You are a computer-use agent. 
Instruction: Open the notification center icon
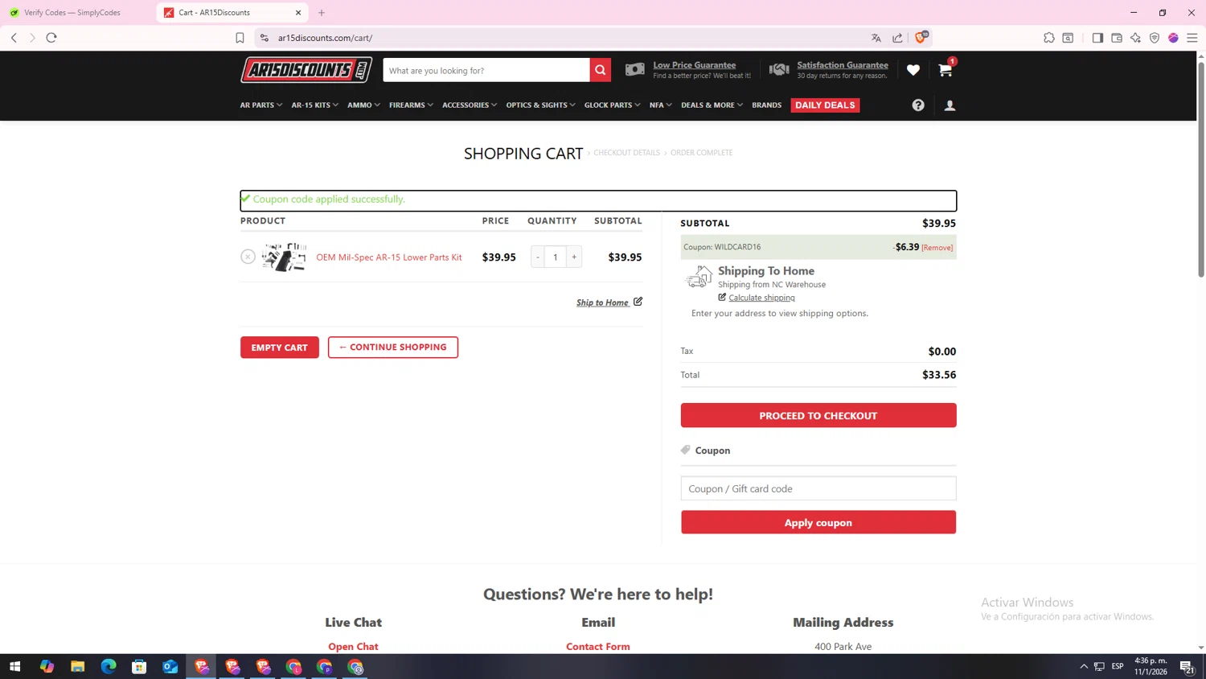1186,666
